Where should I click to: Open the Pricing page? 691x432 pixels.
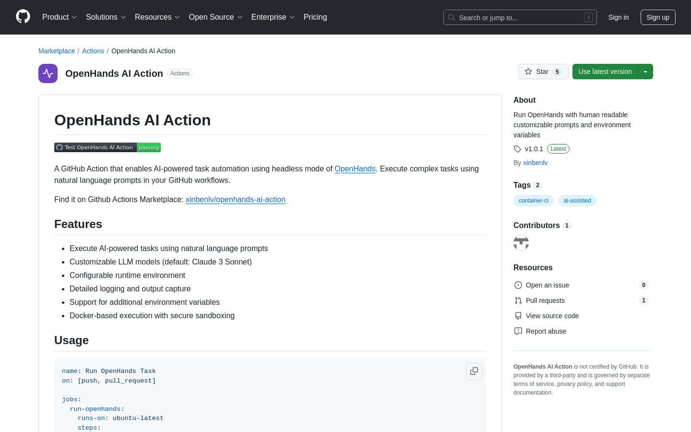(315, 17)
